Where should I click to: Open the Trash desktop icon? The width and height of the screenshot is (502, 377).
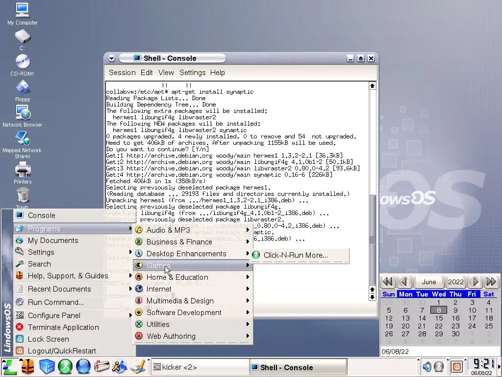(23, 199)
